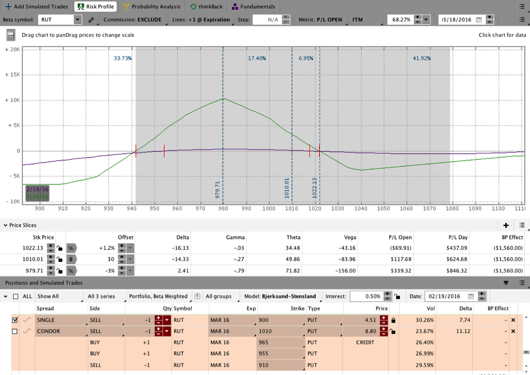Switch to Probability Analysis tab
The width and height of the screenshot is (530, 375).
pos(152,6)
